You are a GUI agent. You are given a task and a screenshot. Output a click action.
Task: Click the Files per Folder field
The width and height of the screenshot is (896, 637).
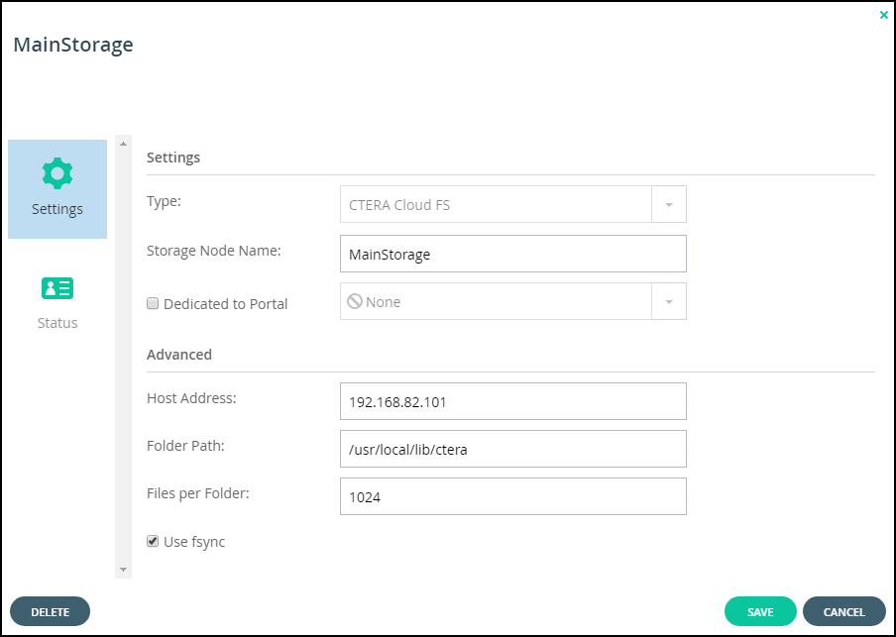click(513, 496)
